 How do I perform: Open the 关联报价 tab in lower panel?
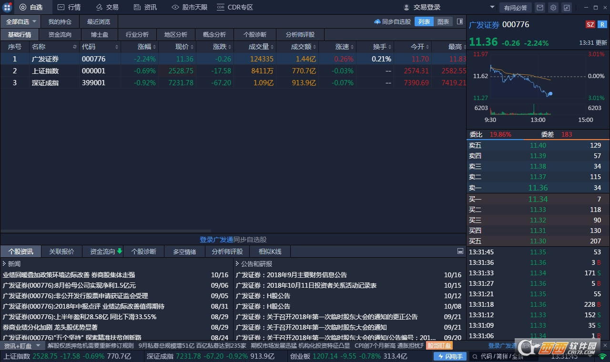coord(62,251)
